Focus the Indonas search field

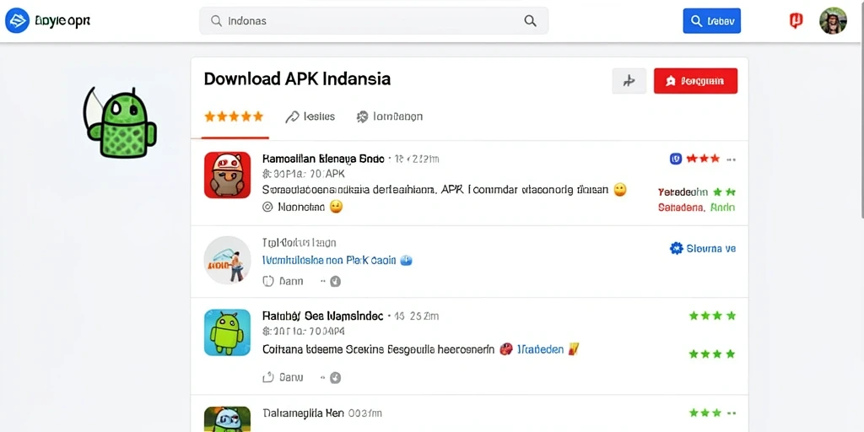(374, 21)
